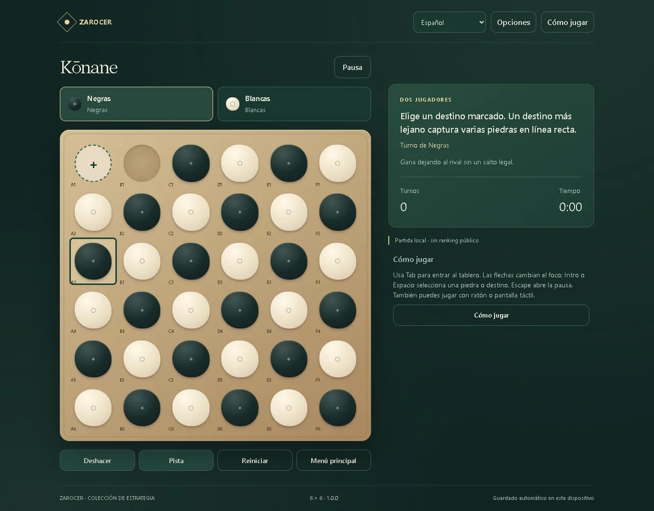Click the 'DOS JUGADORES' label

click(x=426, y=100)
